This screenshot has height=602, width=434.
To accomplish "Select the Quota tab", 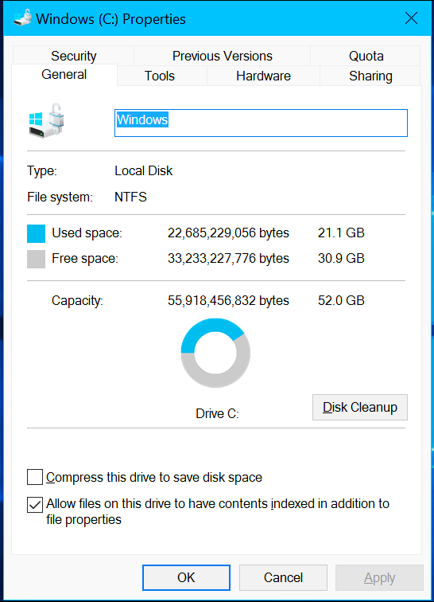I will (x=366, y=56).
